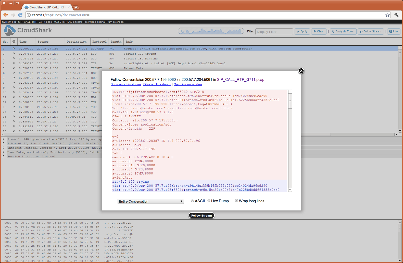
Task: Click the comment column header icon
Action: 14,42
